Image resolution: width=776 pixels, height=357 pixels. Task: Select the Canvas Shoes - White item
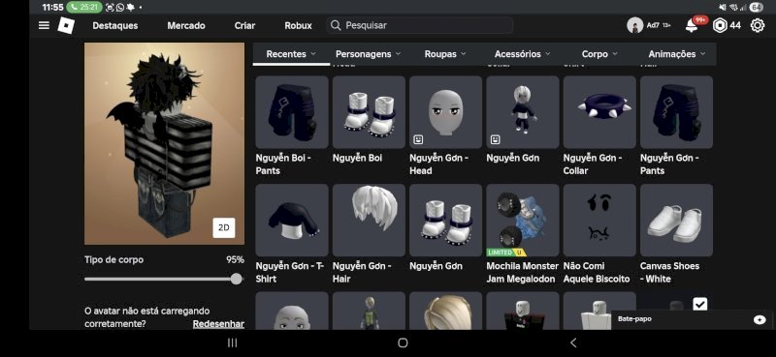coord(676,221)
